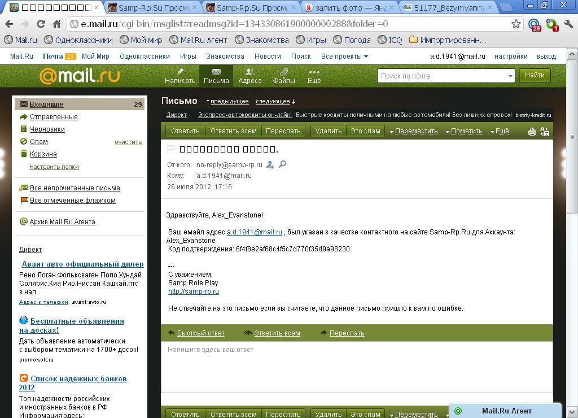Open browser wrench settings menu
Image resolution: width=578 pixels, height=418 pixels.
point(568,24)
